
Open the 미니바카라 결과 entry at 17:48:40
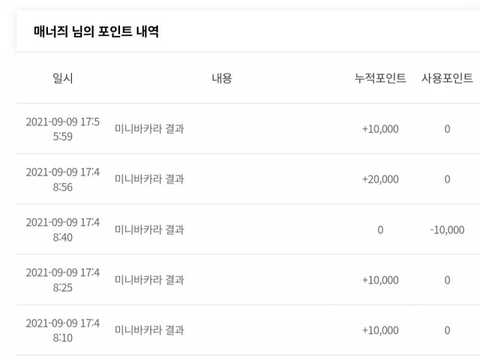point(149,230)
